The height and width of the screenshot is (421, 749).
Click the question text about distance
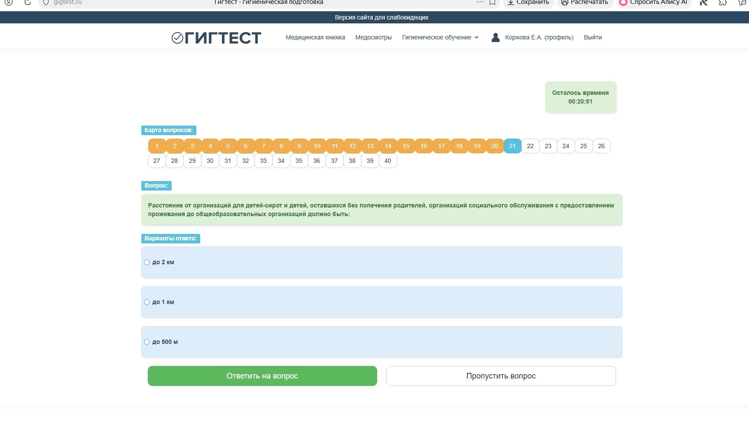coord(381,210)
